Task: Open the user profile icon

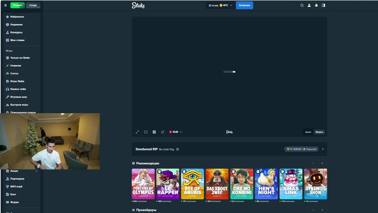Action: pos(309,5)
